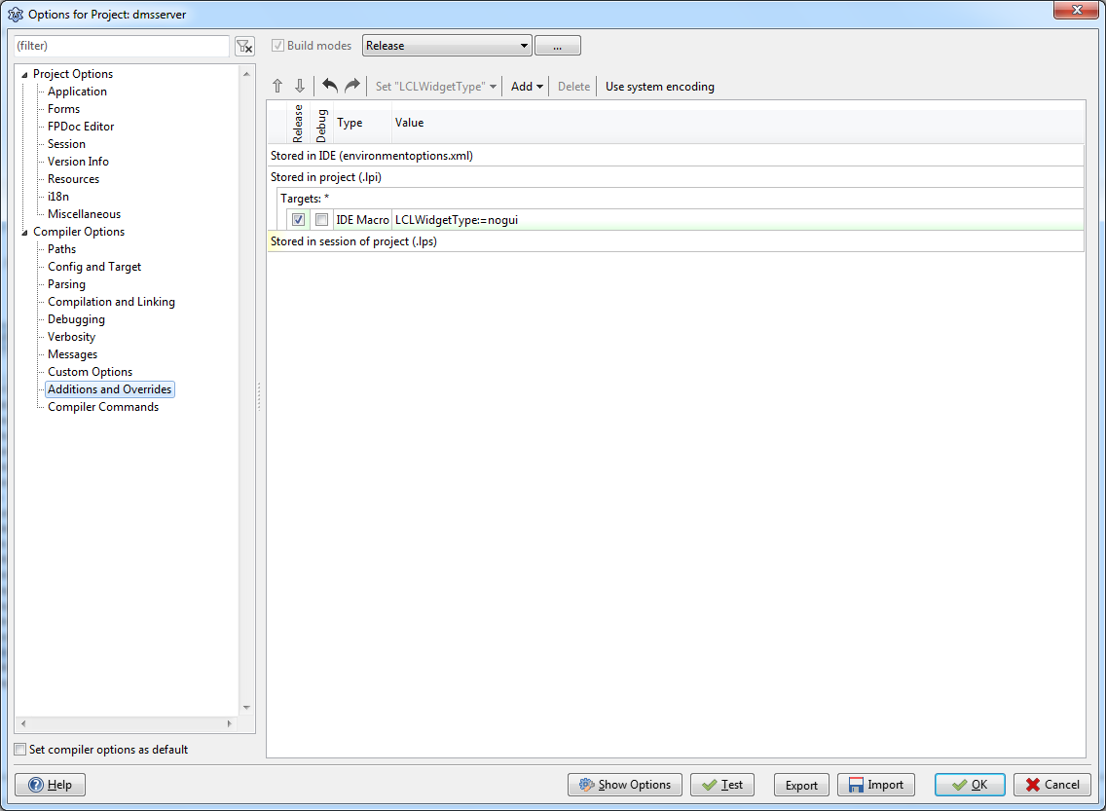Select Session options page
Viewport: 1106px width, 811px height.
point(66,144)
